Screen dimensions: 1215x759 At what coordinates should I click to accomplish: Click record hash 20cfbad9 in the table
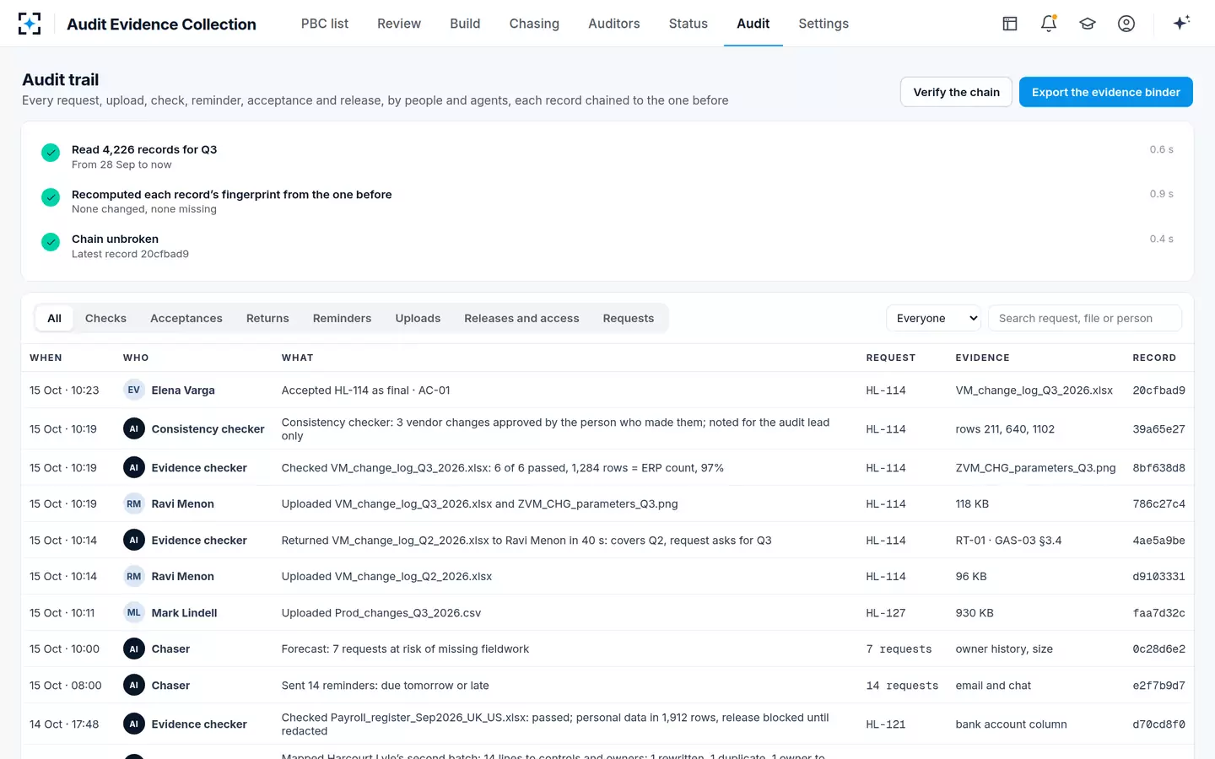coord(1158,390)
